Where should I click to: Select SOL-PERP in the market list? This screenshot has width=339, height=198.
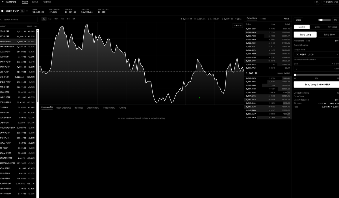tap(18, 57)
